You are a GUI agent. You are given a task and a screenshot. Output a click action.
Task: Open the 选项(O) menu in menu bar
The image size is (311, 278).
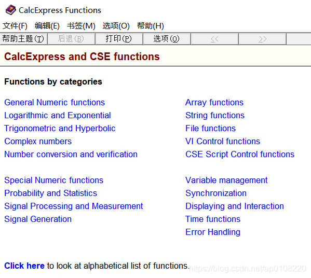pos(116,26)
